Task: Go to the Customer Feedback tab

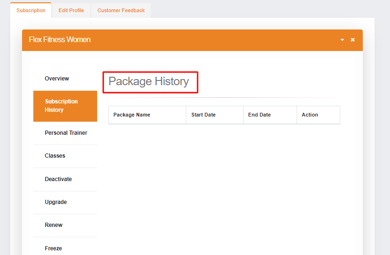Action: click(x=121, y=10)
